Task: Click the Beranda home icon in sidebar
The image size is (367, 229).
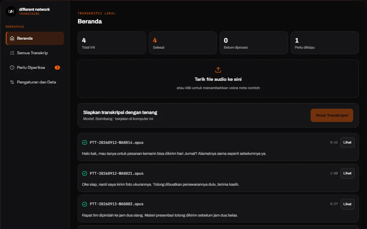Action: click(12, 38)
